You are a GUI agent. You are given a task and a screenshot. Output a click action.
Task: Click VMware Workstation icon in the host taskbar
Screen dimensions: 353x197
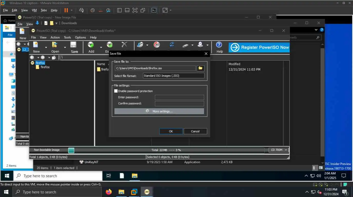[x=134, y=192]
